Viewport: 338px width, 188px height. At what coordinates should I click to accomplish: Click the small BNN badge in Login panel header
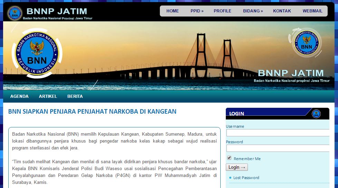tap(316, 114)
